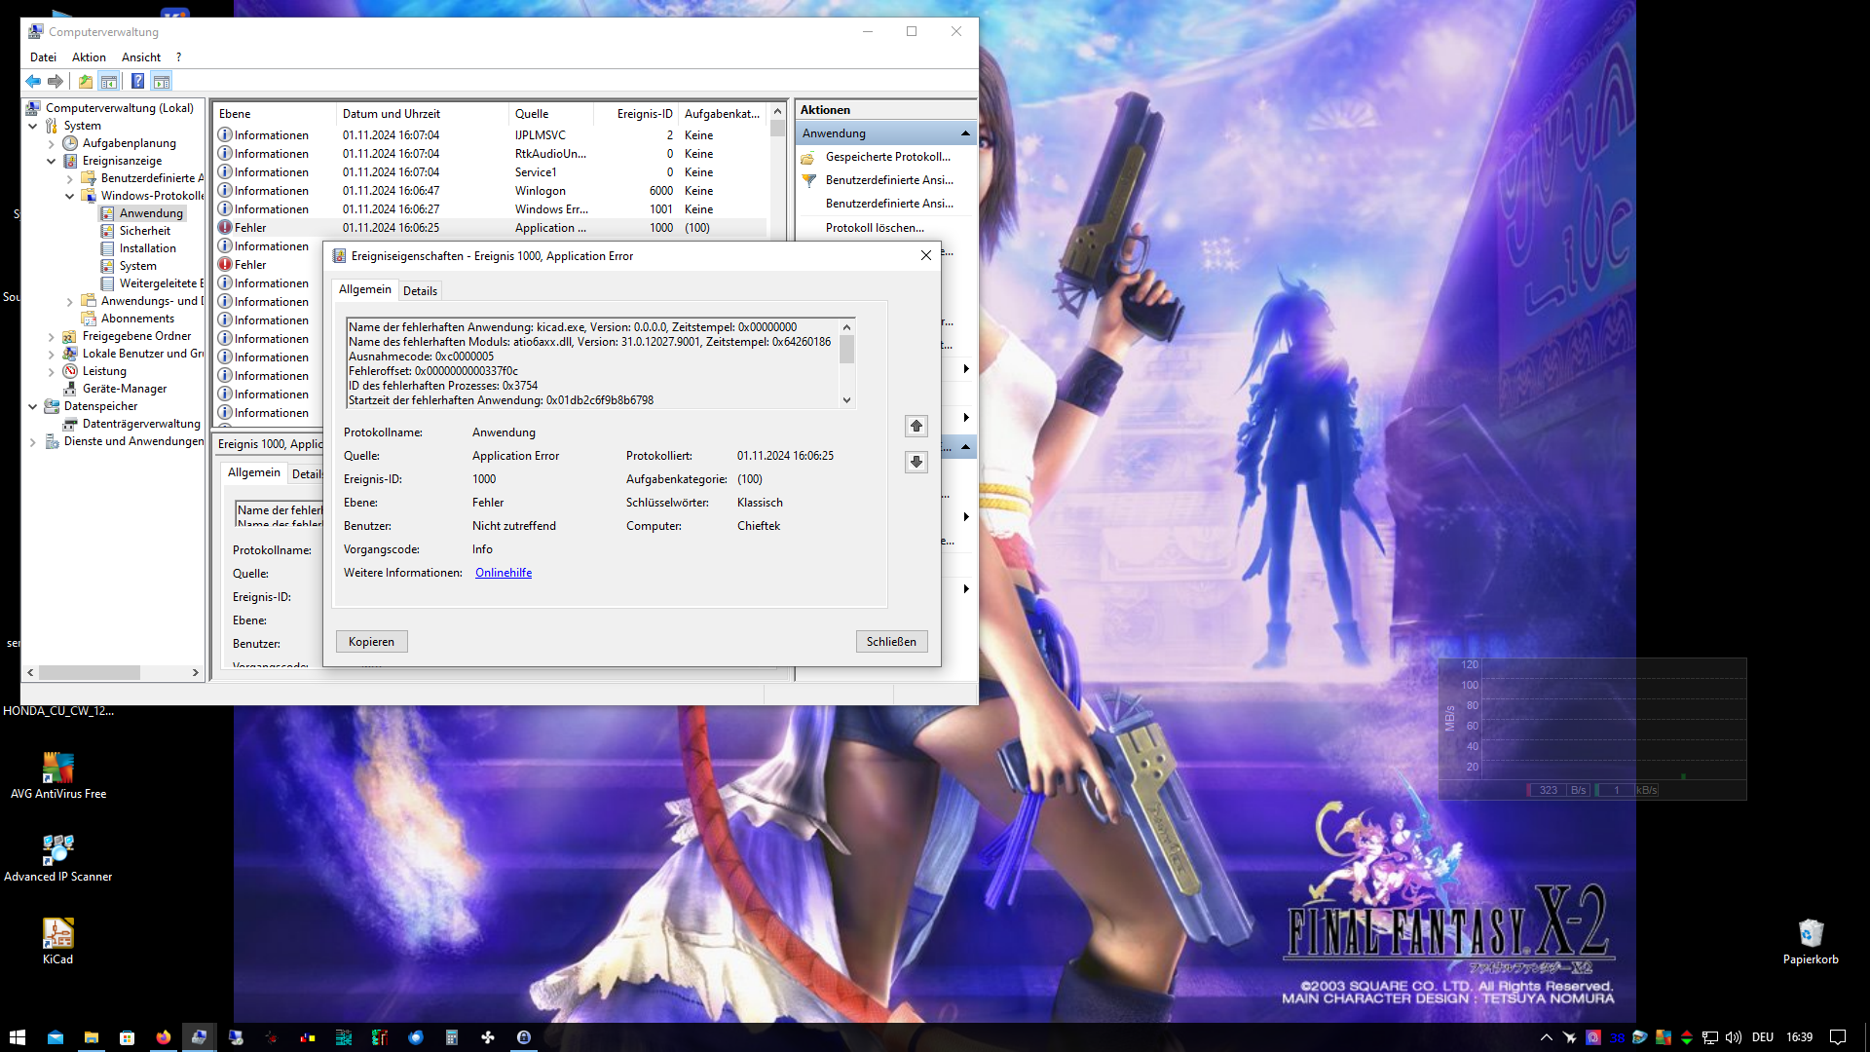The width and height of the screenshot is (1870, 1052).
Task: Expand Dienste und Anwendungen tree node
Action: (32, 441)
